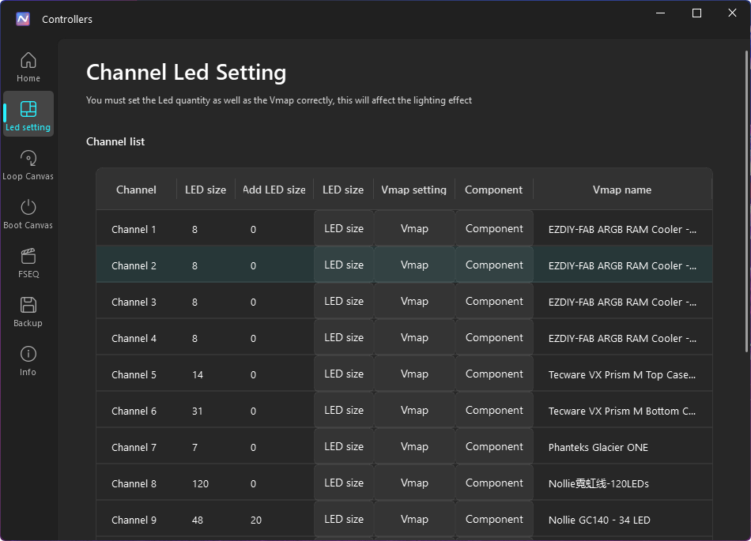Click Vmap button for Channel 1
This screenshot has width=751, height=541.
click(414, 229)
